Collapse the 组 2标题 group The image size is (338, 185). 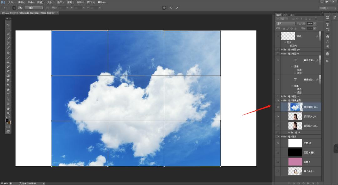pyautogui.click(x=282, y=54)
